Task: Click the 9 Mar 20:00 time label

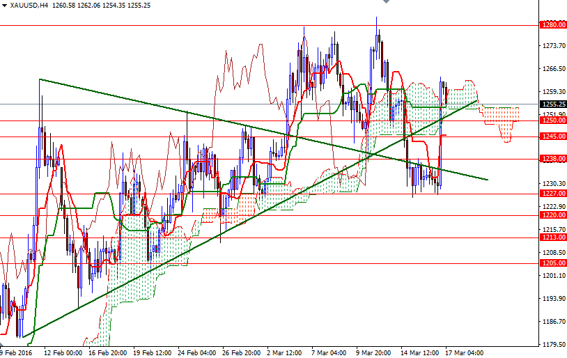Action: pos(373,352)
